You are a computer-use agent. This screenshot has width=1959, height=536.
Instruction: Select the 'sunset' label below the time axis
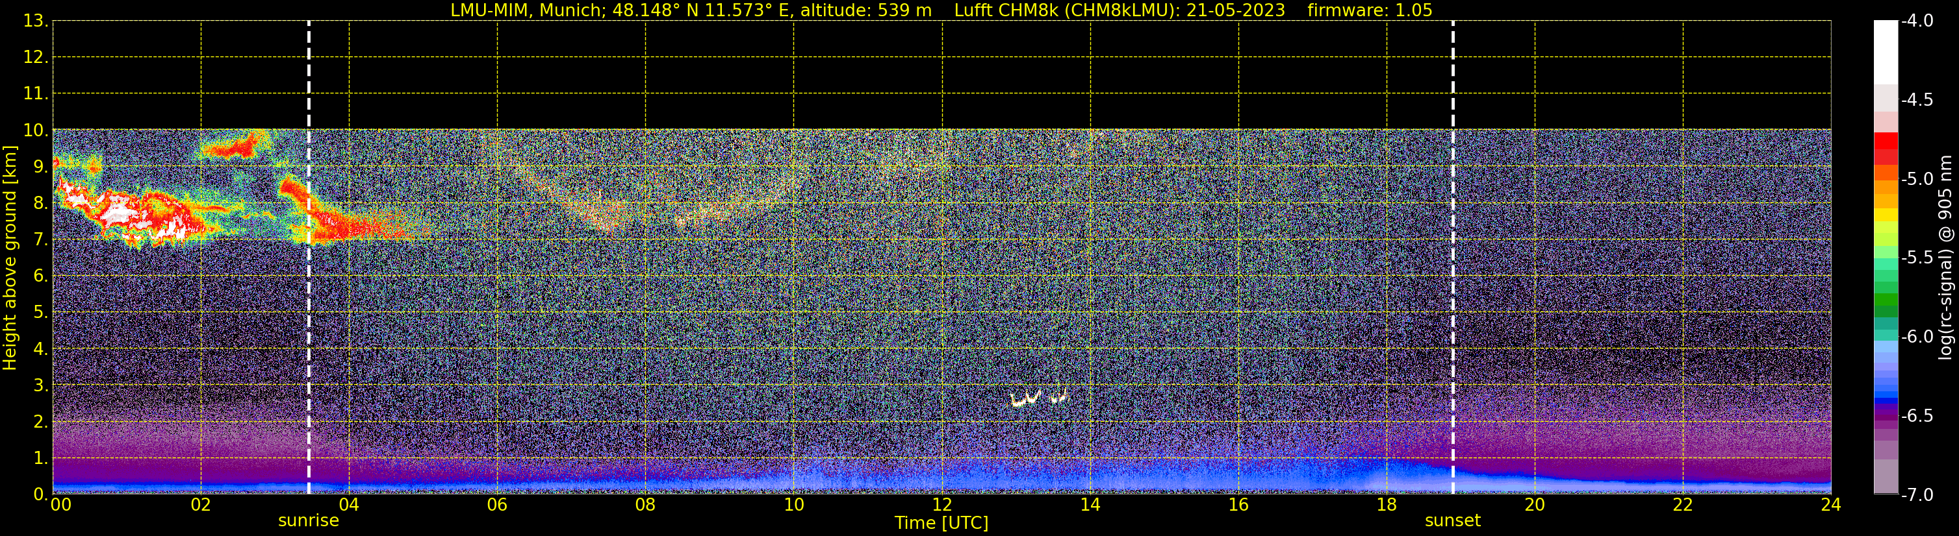coord(1453,521)
